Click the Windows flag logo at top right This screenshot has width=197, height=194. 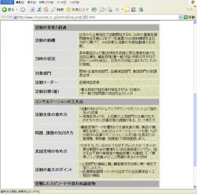coord(193,2)
